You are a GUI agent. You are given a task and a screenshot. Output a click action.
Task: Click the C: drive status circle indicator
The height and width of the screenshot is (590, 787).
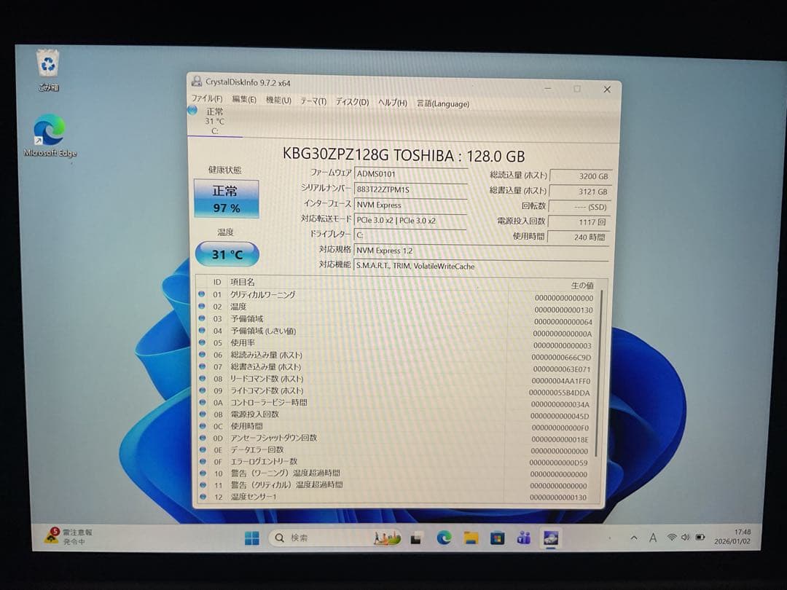(x=192, y=111)
